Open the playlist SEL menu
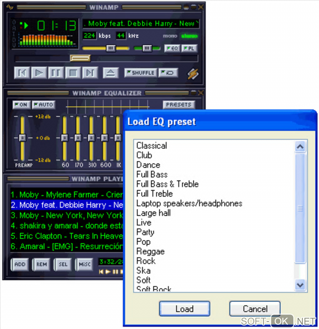 click(63, 264)
